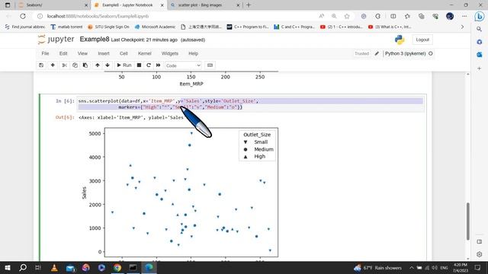Copy selected cells in the Jupyter toolbar
Screen dimensions: 488x274
(x=75, y=65)
